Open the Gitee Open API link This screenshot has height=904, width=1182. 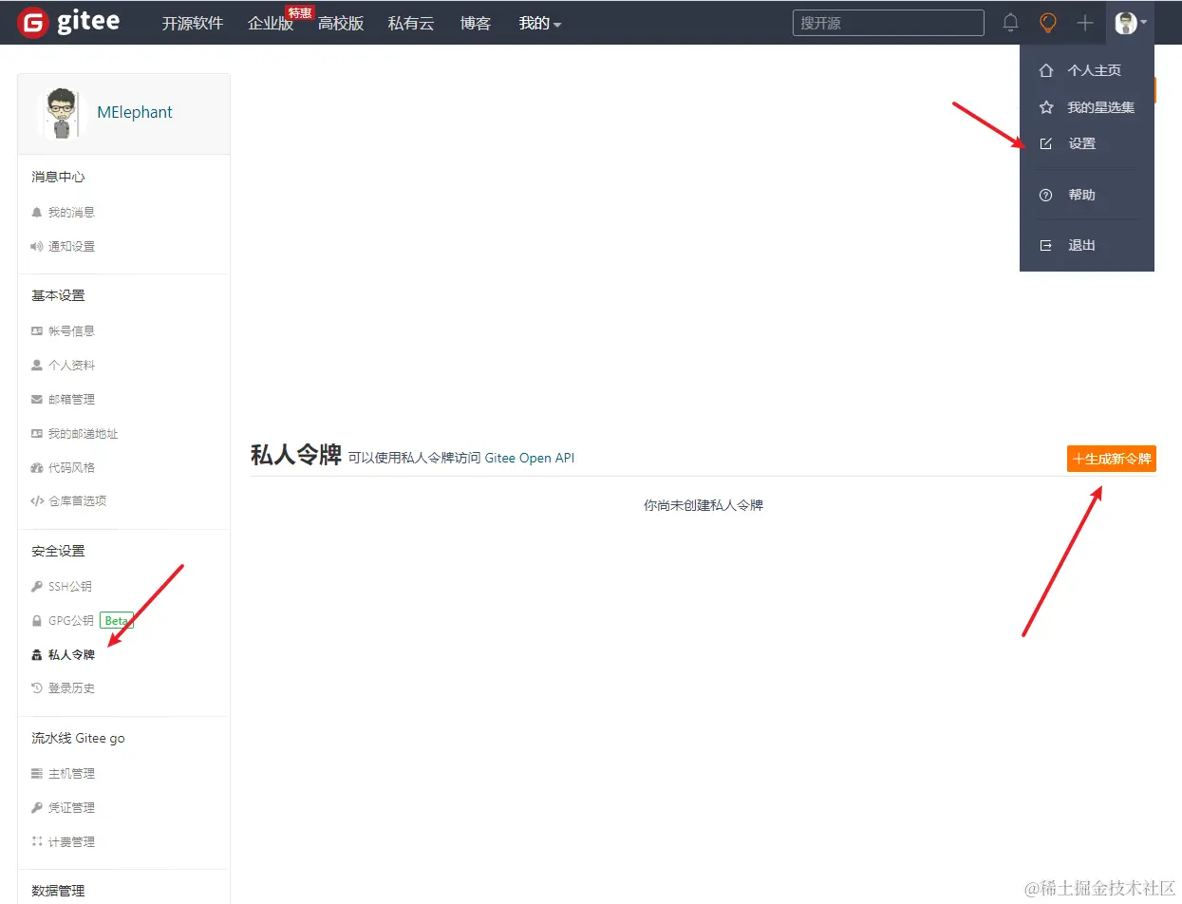[x=530, y=458]
